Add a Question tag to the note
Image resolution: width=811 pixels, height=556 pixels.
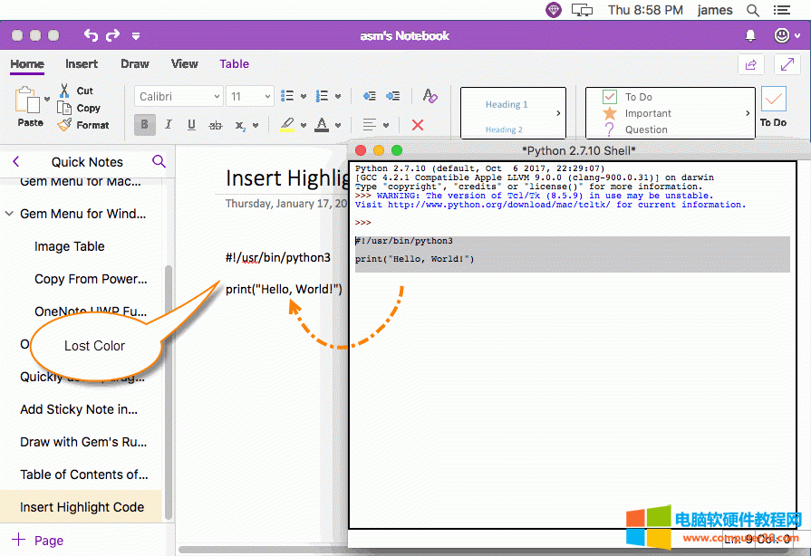[612, 130]
